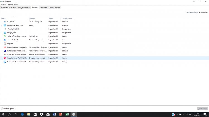Screen dimensions: 209x117
Task: Click the Uitschakelen button
Action: pos(202,109)
